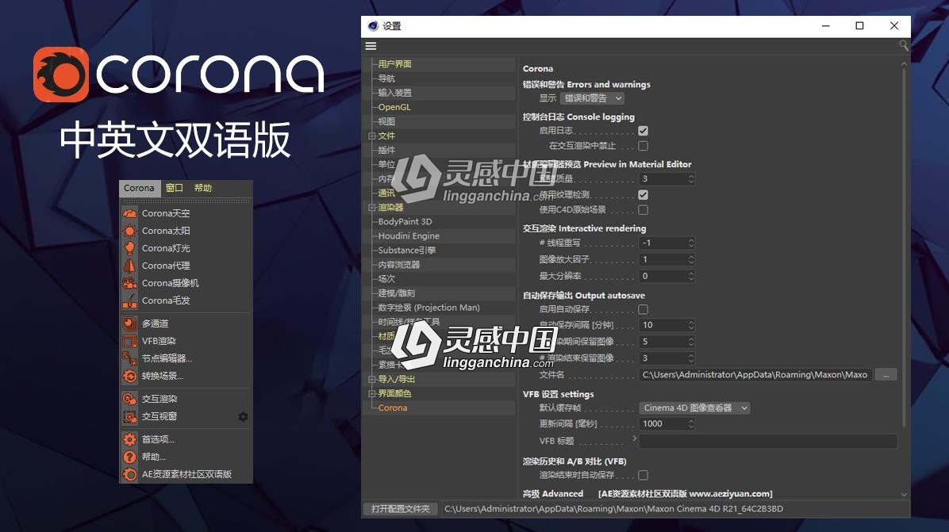Screen dimensions: 949x532
Task: Select 用户界面 in settings tree
Action: (394, 64)
